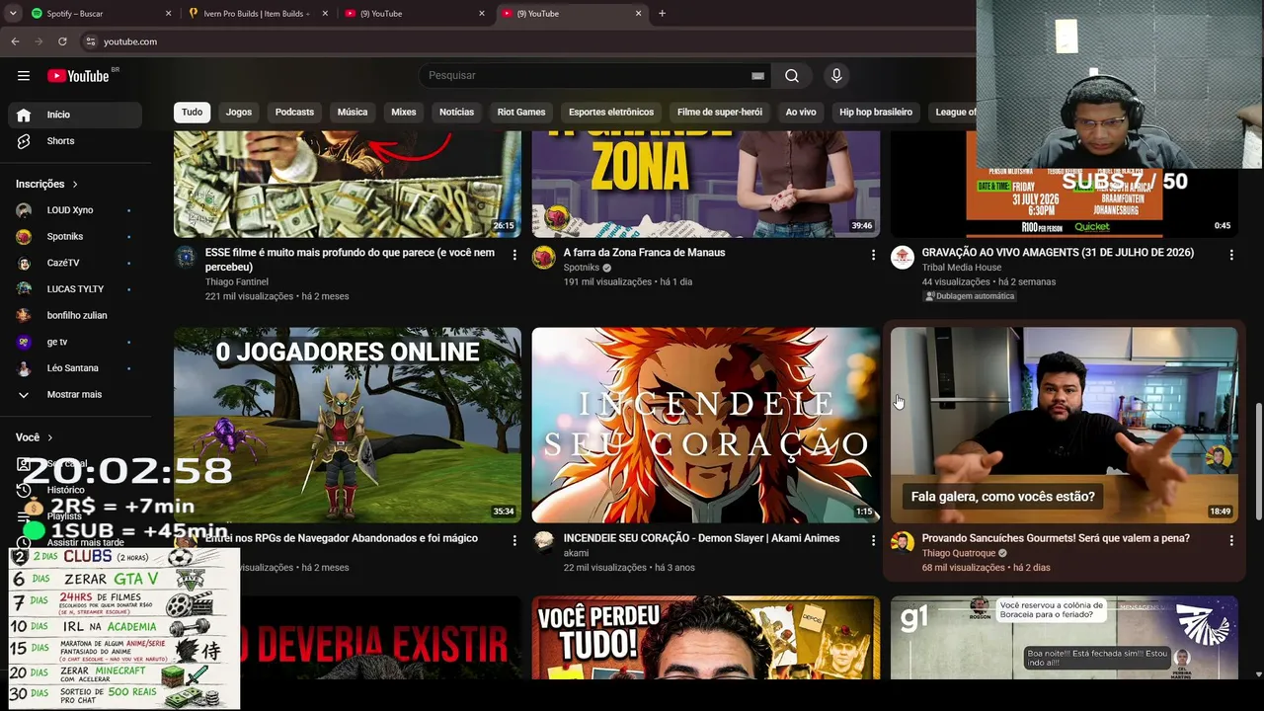Open the YouTube guide hamburger menu
The height and width of the screenshot is (711, 1264).
pos(24,76)
